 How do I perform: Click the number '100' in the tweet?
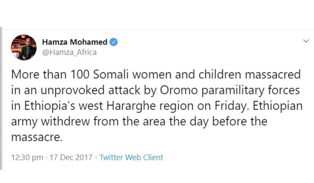pyautogui.click(x=80, y=74)
